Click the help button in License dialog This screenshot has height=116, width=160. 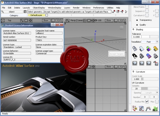[x=53, y=25]
